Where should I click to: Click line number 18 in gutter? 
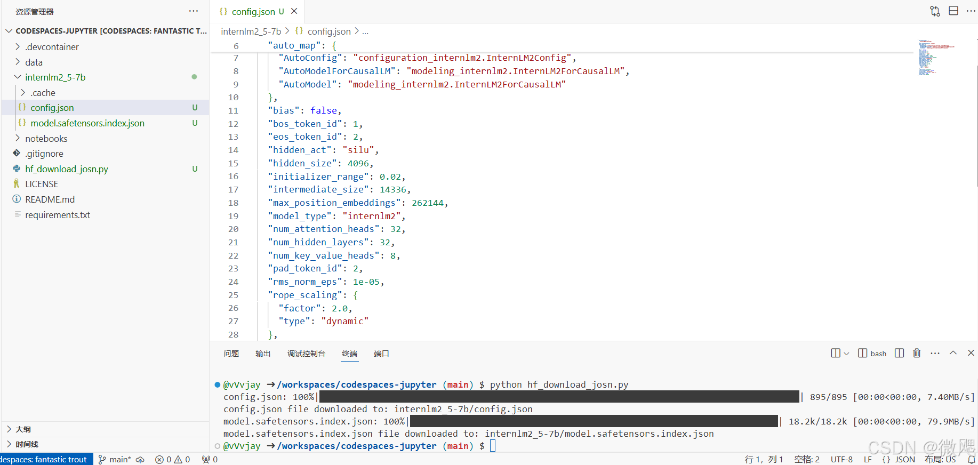(233, 203)
